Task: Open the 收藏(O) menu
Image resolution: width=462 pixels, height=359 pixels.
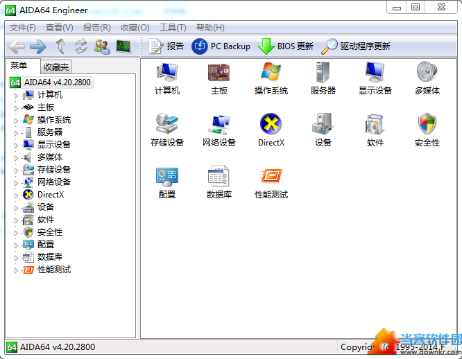Action: coord(135,28)
